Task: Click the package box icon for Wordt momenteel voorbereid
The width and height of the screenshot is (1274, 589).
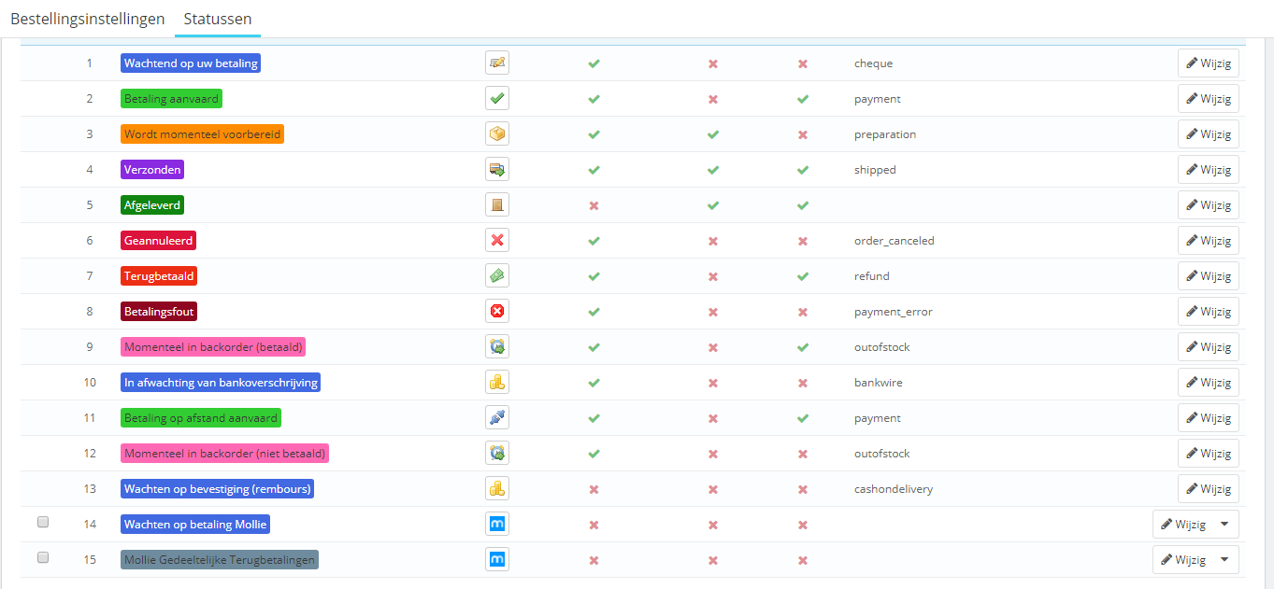Action: click(497, 134)
